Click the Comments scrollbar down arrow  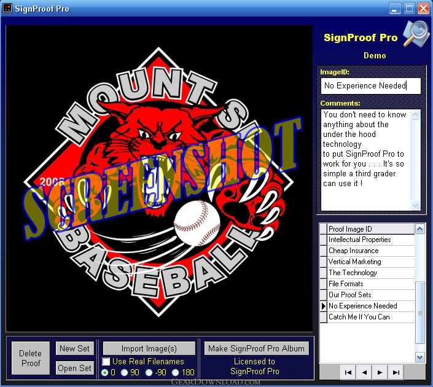pyautogui.click(x=416, y=205)
